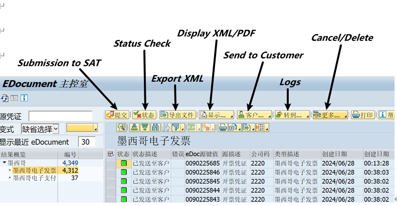Click the binoculars find icon
This screenshot has height=206, width=397.
[x=156, y=128]
